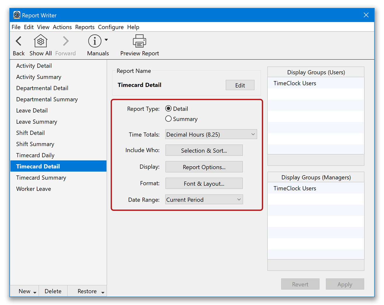Click the Preview Report printer icon
The height and width of the screenshot is (305, 384).
[139, 41]
